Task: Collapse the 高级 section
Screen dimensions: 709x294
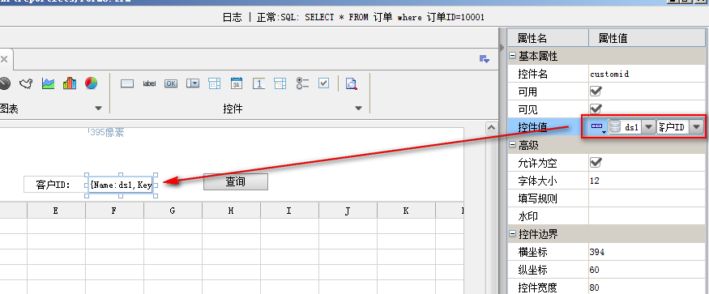Action: (x=512, y=145)
